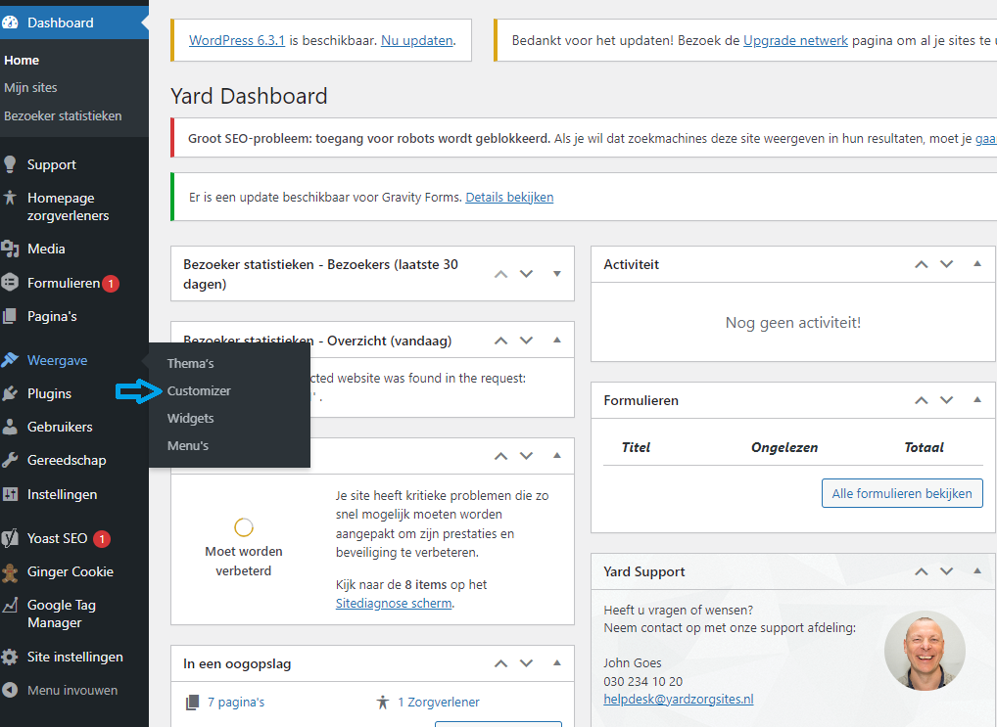Screen dimensions: 997x727
Task: Click the Gebruikers user icon
Action: 10,427
